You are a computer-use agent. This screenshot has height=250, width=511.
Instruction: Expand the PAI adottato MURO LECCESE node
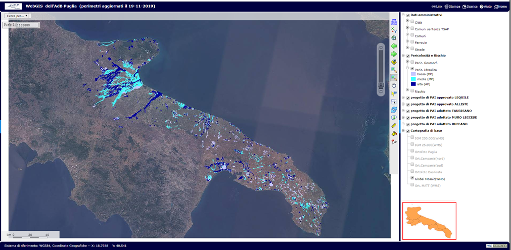403,118
